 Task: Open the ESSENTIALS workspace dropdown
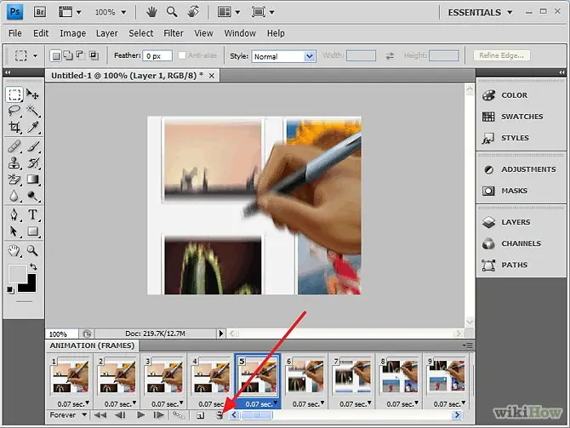tap(480, 13)
